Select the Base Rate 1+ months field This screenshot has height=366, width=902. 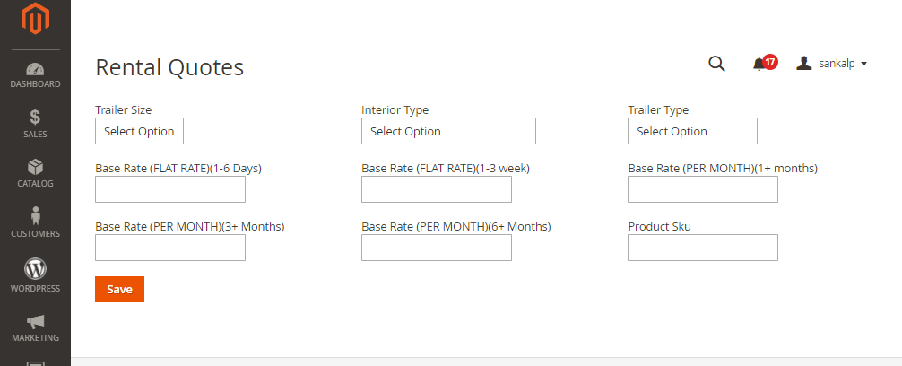[x=703, y=189]
